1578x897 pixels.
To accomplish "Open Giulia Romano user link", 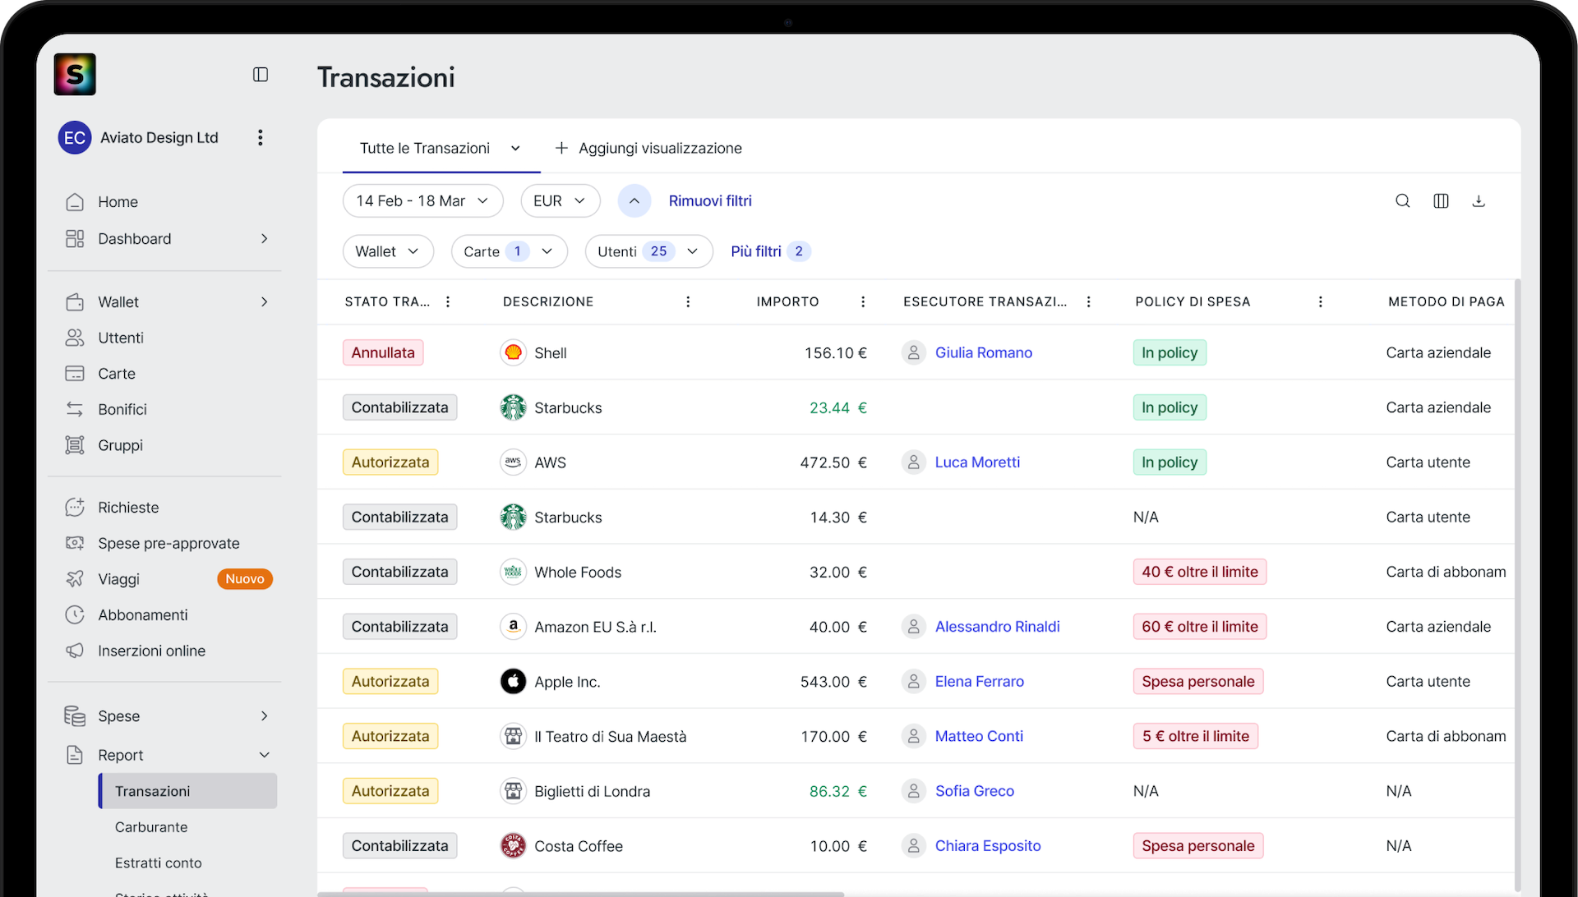I will pyautogui.click(x=983, y=353).
